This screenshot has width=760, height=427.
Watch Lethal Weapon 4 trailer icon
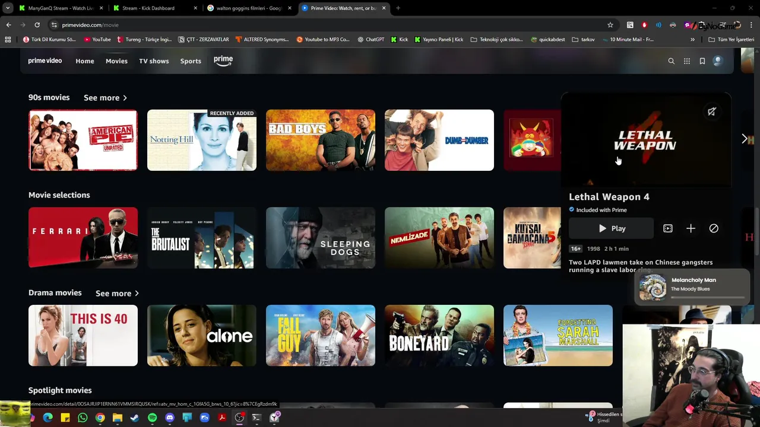coord(668,228)
